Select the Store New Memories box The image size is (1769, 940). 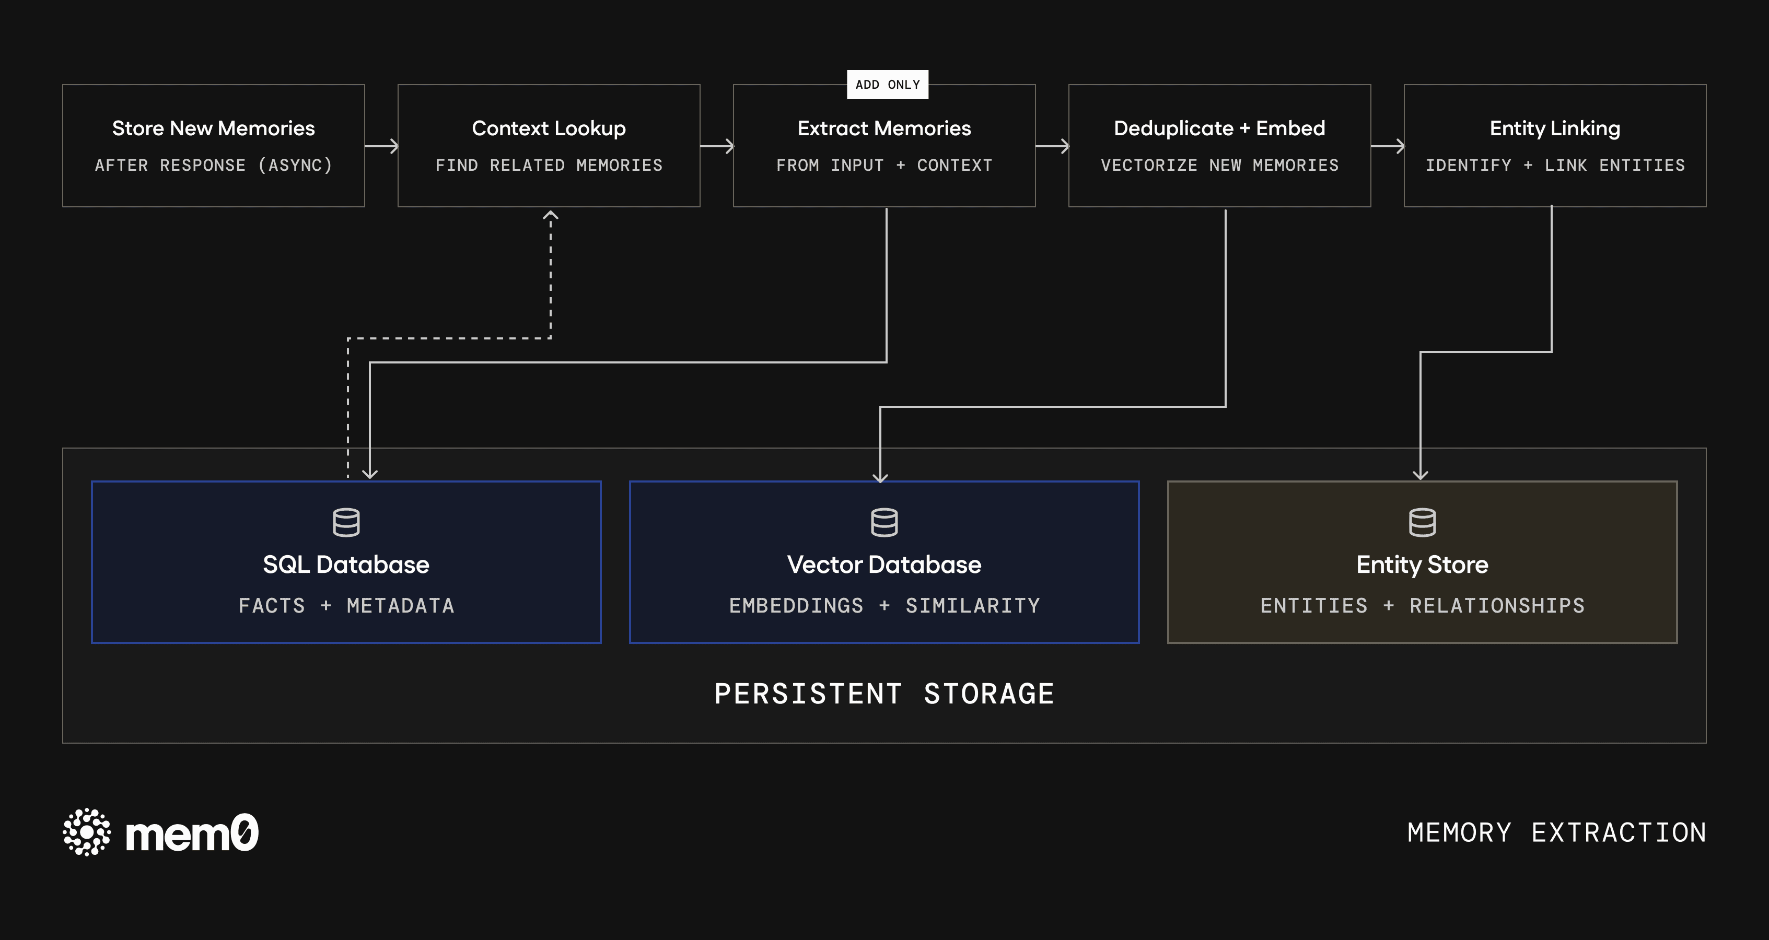click(x=214, y=146)
